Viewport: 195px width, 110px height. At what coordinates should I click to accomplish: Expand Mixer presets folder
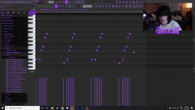7,29
